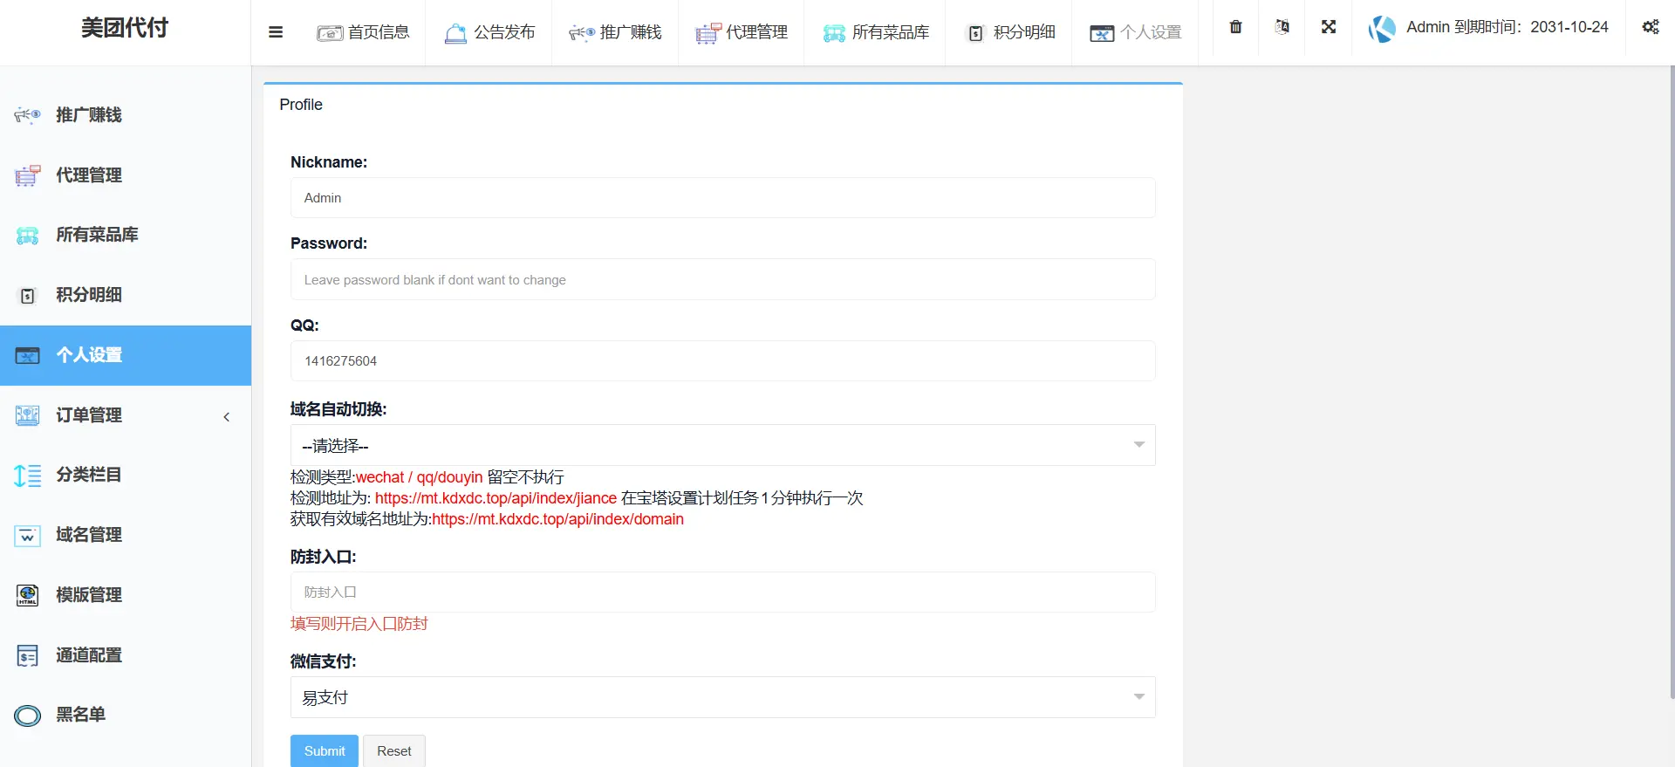This screenshot has height=767, width=1675.
Task: Click the 积分明细 sidebar icon
Action: pos(27,295)
